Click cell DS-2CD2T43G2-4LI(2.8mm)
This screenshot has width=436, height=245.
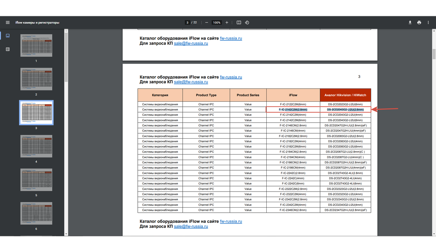click(346, 173)
